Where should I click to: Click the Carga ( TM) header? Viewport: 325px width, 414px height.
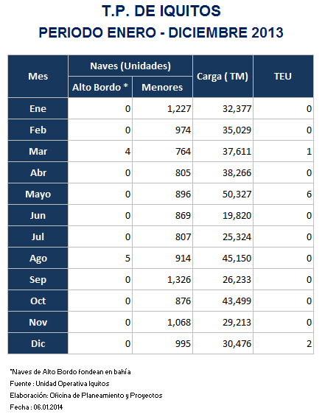tap(223, 77)
